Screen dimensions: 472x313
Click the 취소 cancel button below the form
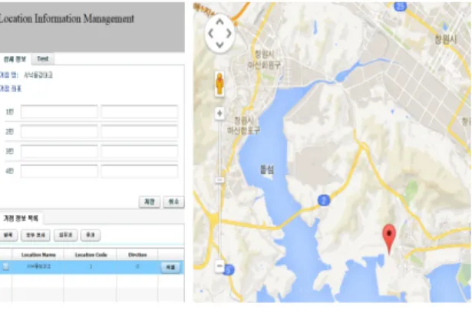pyautogui.click(x=173, y=202)
